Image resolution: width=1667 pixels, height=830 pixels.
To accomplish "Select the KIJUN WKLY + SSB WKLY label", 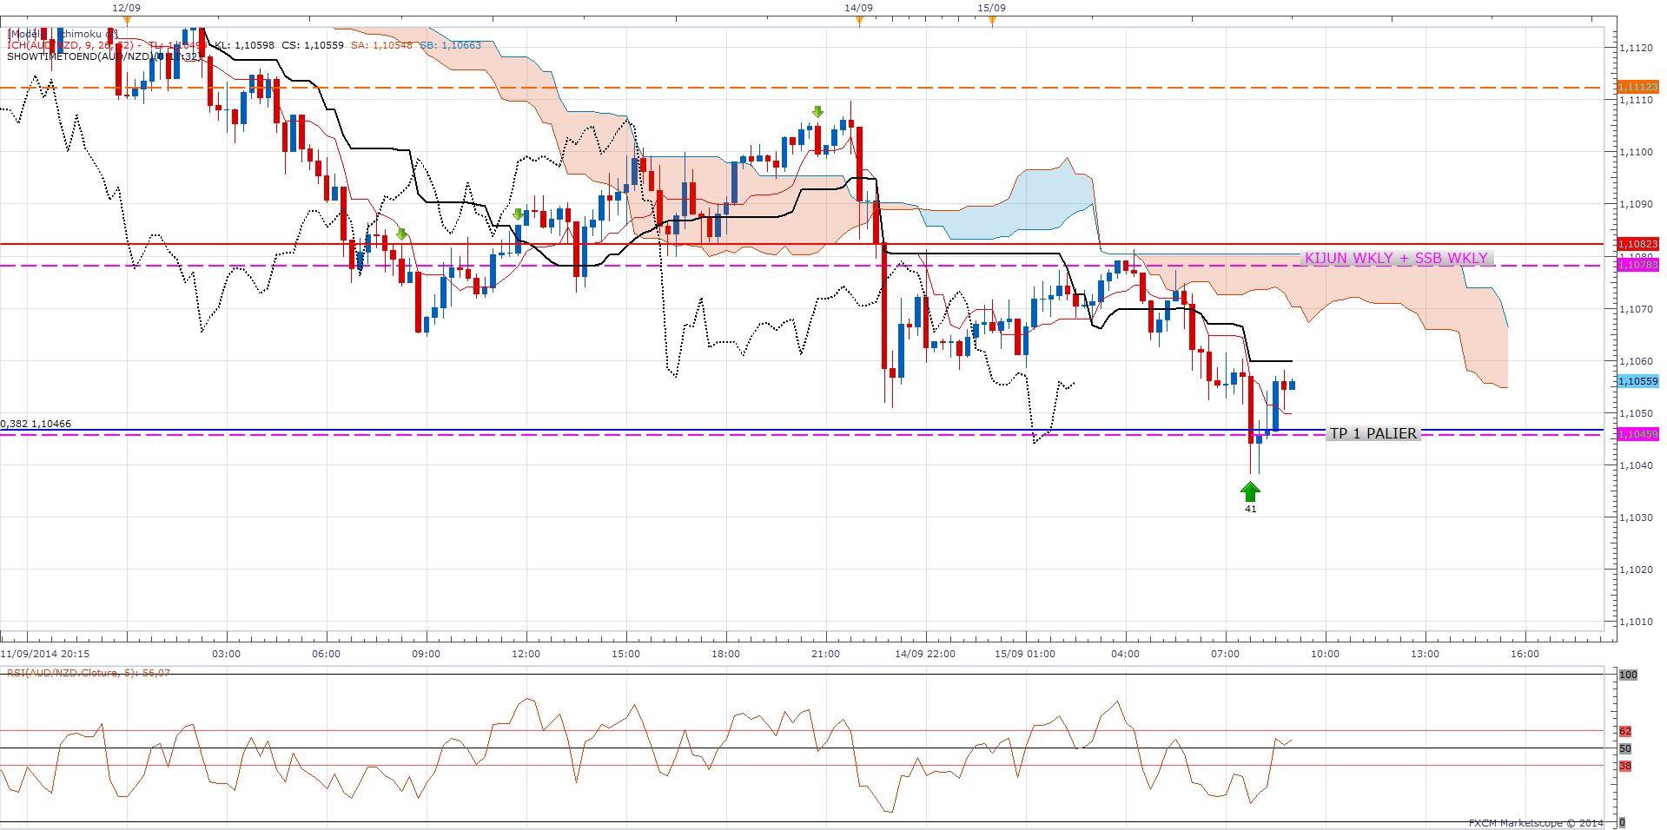I will tap(1396, 258).
